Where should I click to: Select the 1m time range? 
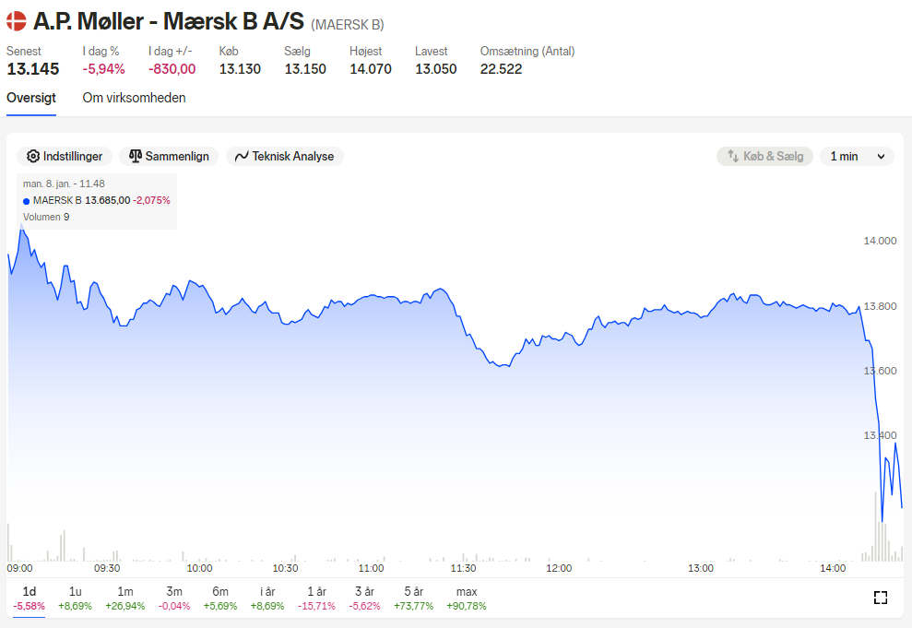click(x=125, y=598)
